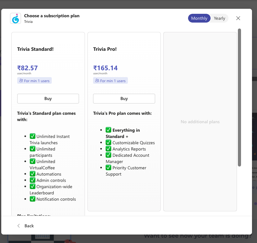
Task: Click checkmark beside Unlimited participants
Action: [33, 149]
